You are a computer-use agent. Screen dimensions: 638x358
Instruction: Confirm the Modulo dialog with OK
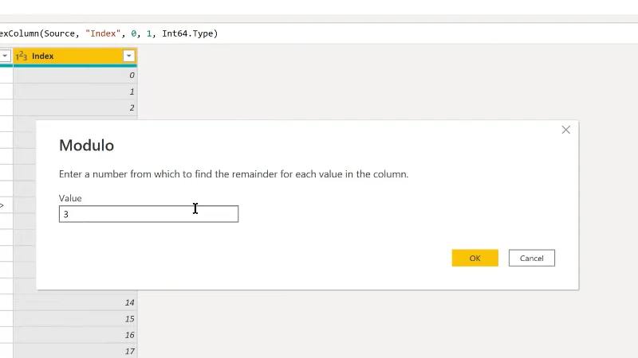pos(475,258)
